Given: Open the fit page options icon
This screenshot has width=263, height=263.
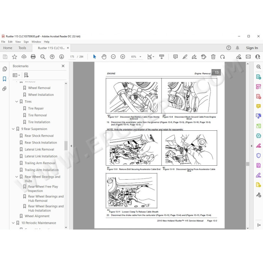Looking at the screenshot, I should [x=150, y=57].
